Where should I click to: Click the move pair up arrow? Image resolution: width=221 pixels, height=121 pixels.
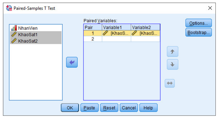coord(173,52)
